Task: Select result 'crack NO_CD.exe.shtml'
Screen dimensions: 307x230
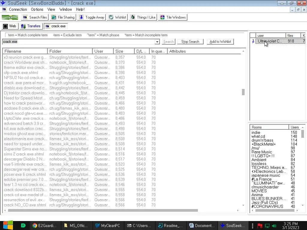Action: pyautogui.click(x=25, y=205)
